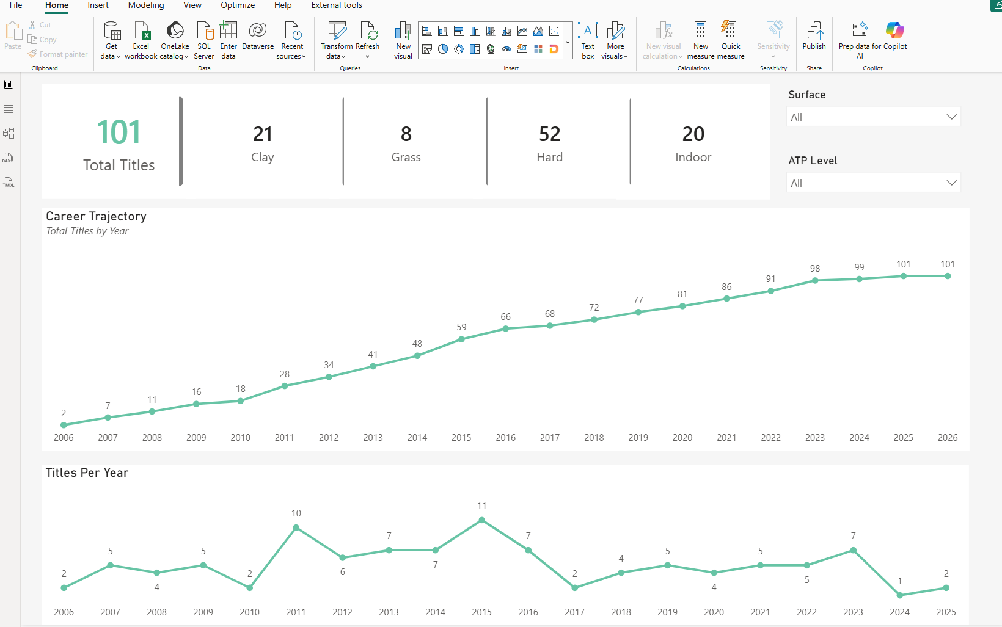Select the Hard titles card showing 52
Image resolution: width=1002 pixels, height=627 pixels.
tap(550, 143)
